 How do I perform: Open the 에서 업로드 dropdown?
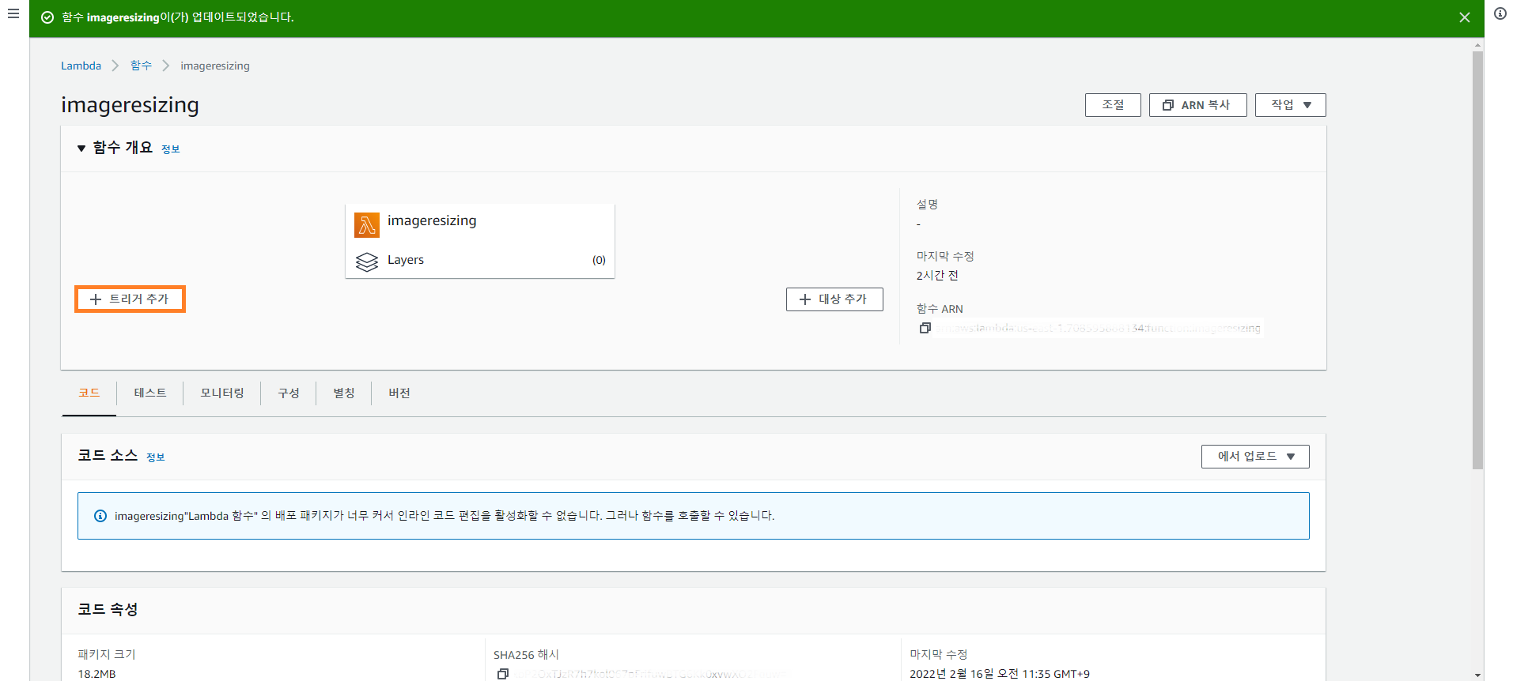pyautogui.click(x=1255, y=457)
